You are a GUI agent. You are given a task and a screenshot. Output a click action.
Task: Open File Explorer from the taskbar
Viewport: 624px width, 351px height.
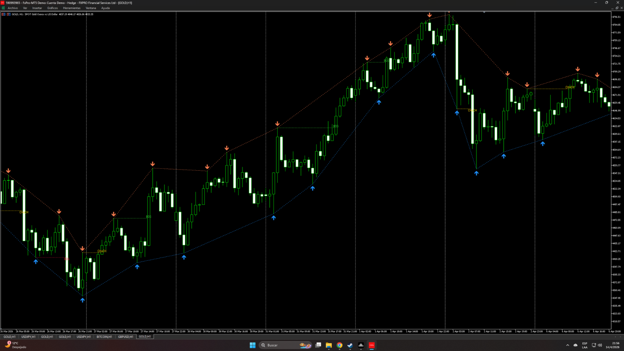pyautogui.click(x=329, y=345)
